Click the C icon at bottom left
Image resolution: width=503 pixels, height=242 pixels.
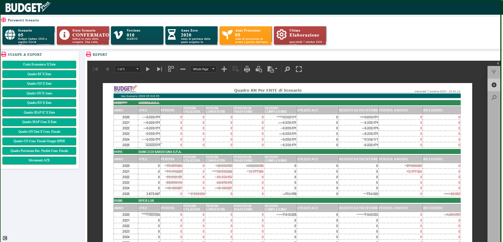[x=5, y=238]
